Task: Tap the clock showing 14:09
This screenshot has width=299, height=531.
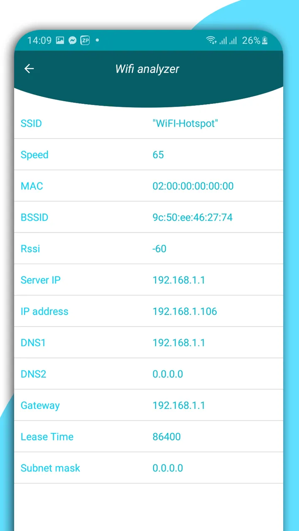Action: tap(39, 40)
